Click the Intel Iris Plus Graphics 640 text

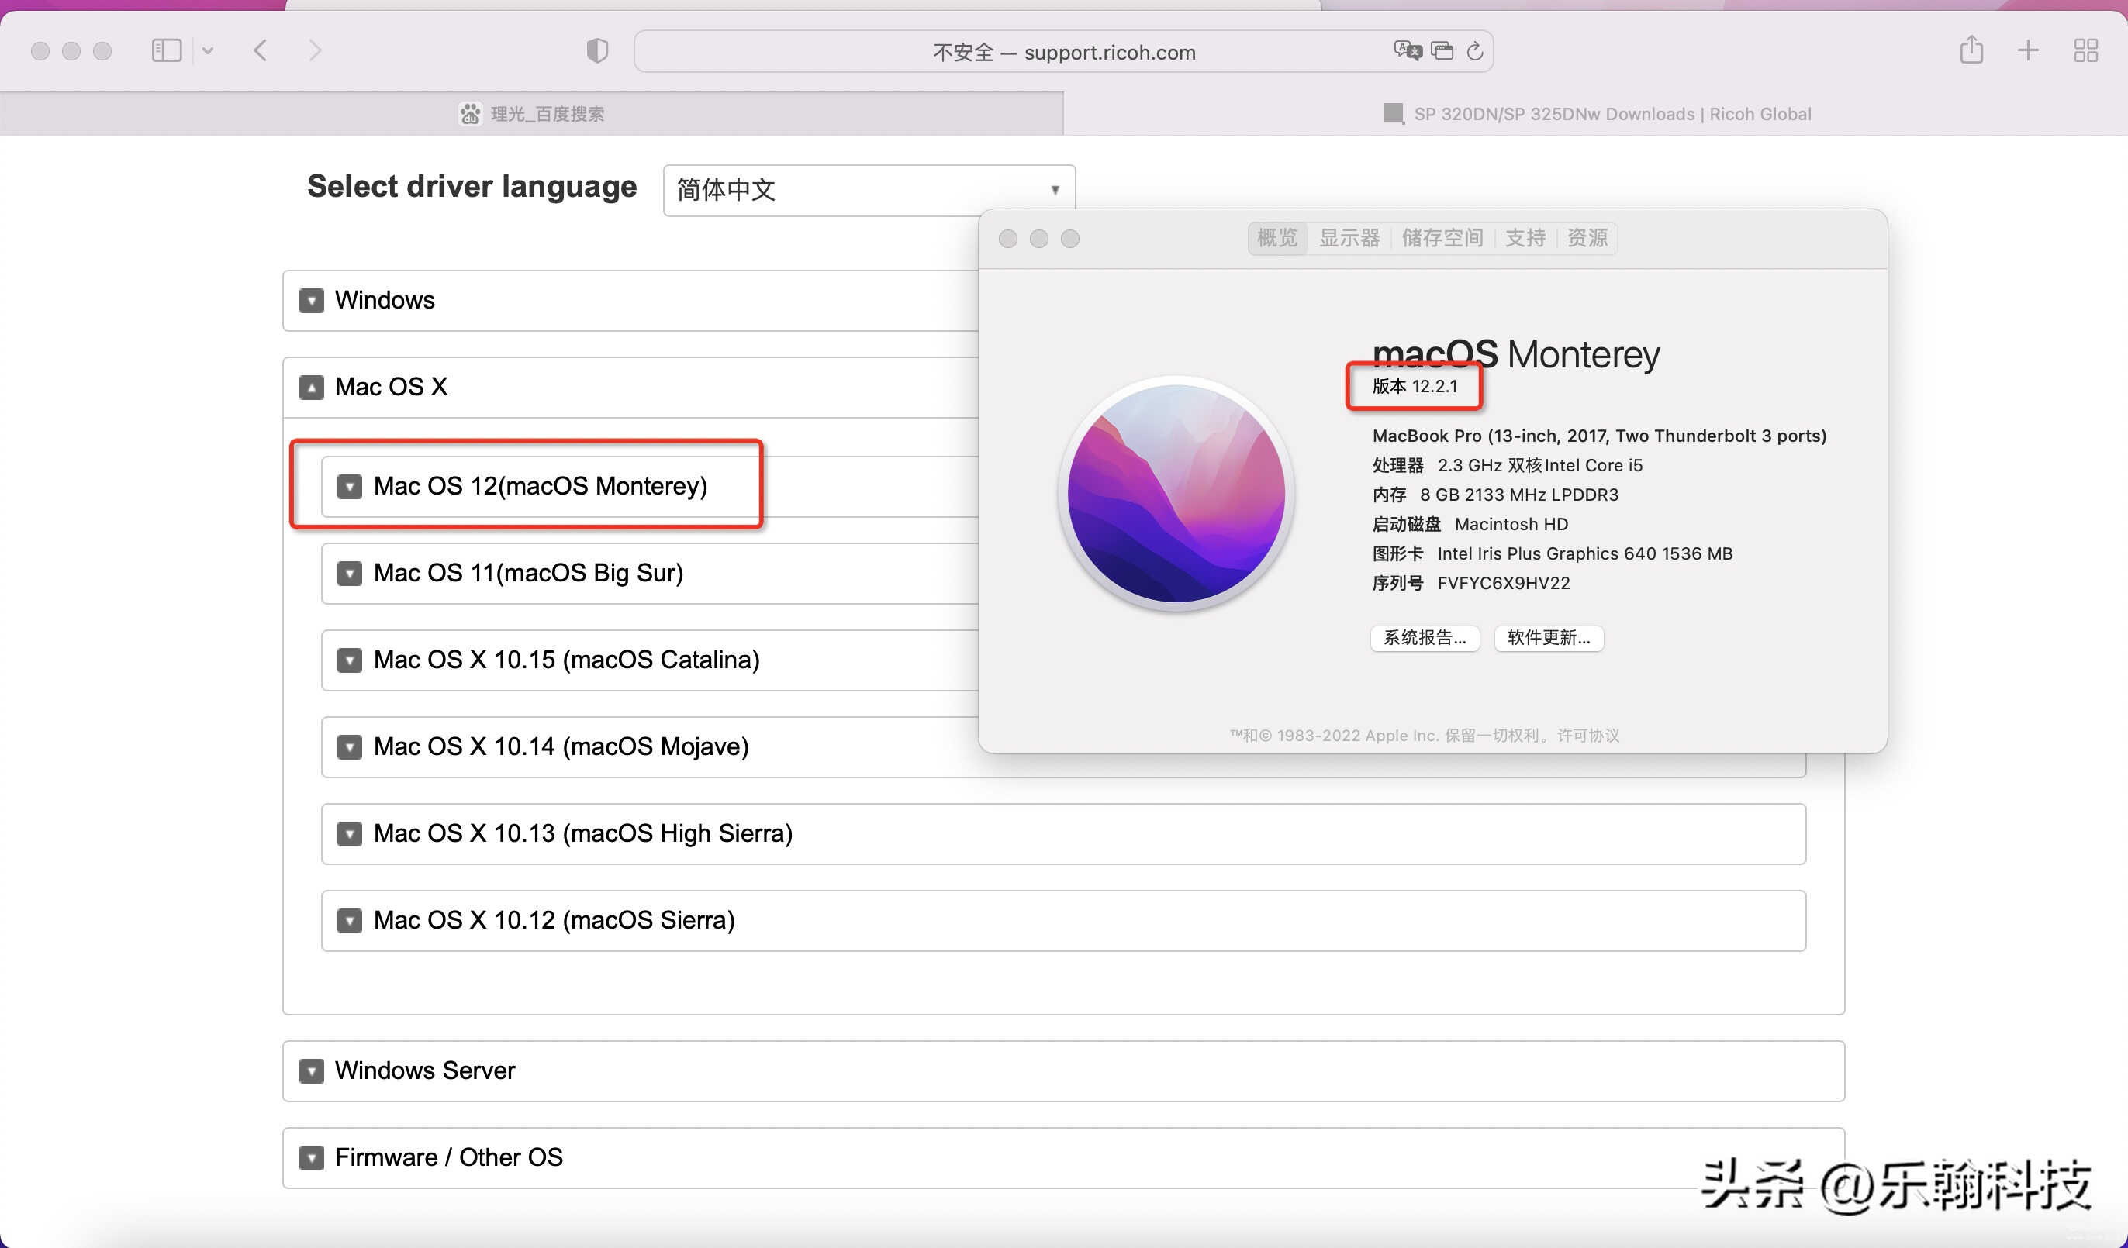[x=1585, y=554]
